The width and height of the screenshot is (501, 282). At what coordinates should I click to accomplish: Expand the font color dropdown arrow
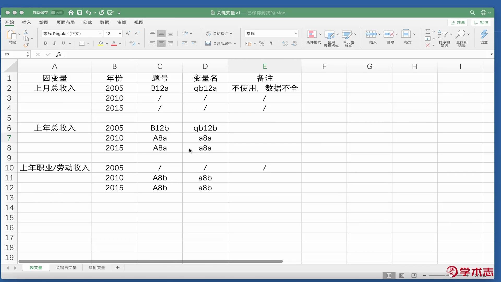pyautogui.click(x=120, y=44)
